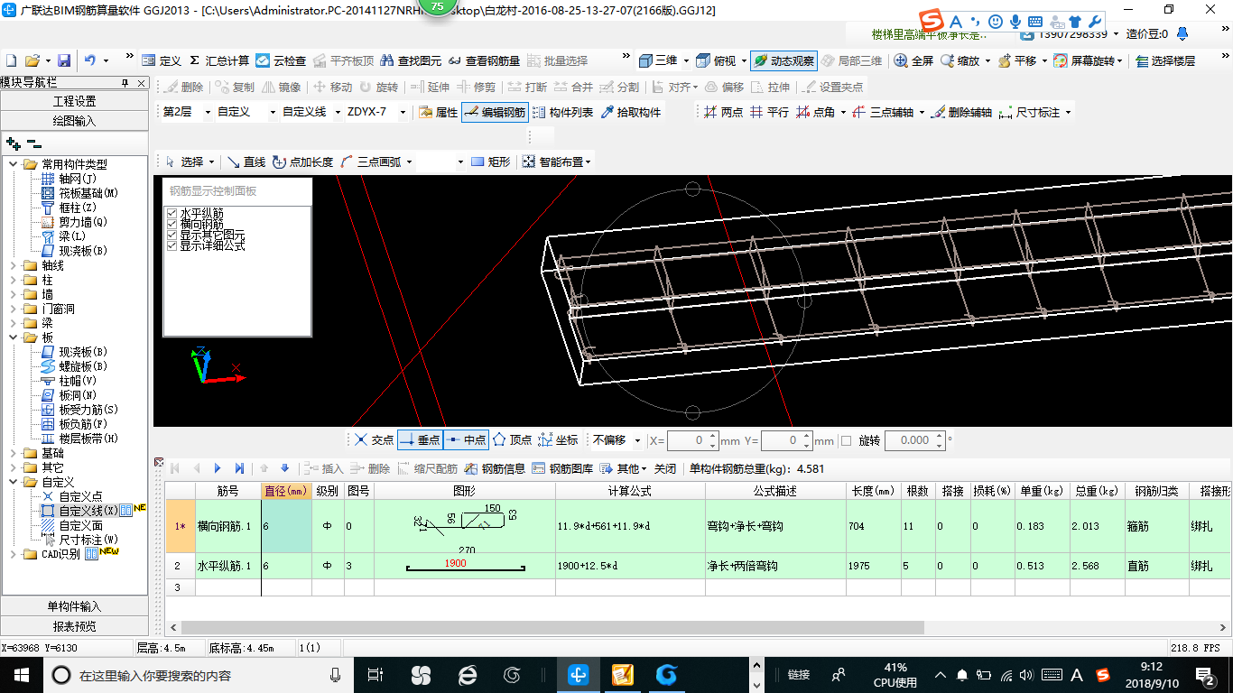The image size is (1233, 693).
Task: Expand 轴线 tree node
Action: click(14, 265)
